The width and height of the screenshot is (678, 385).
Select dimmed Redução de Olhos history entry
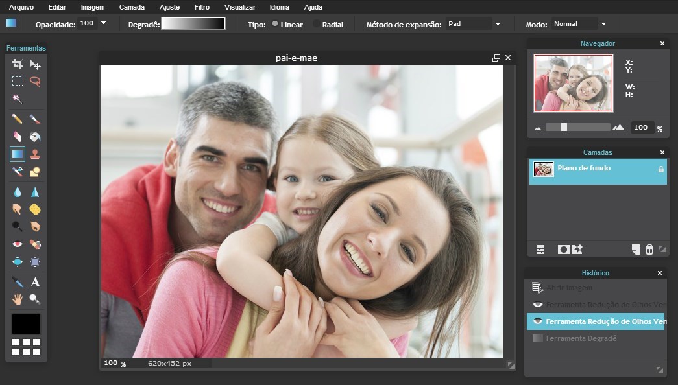click(596, 305)
